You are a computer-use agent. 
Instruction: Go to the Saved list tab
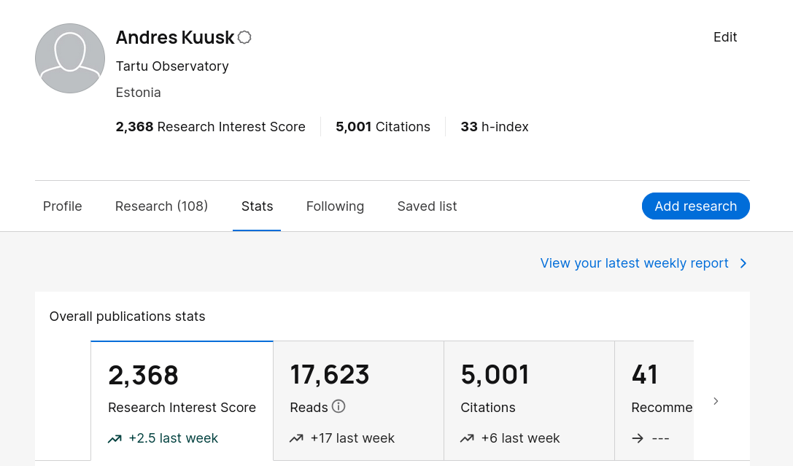coord(427,206)
